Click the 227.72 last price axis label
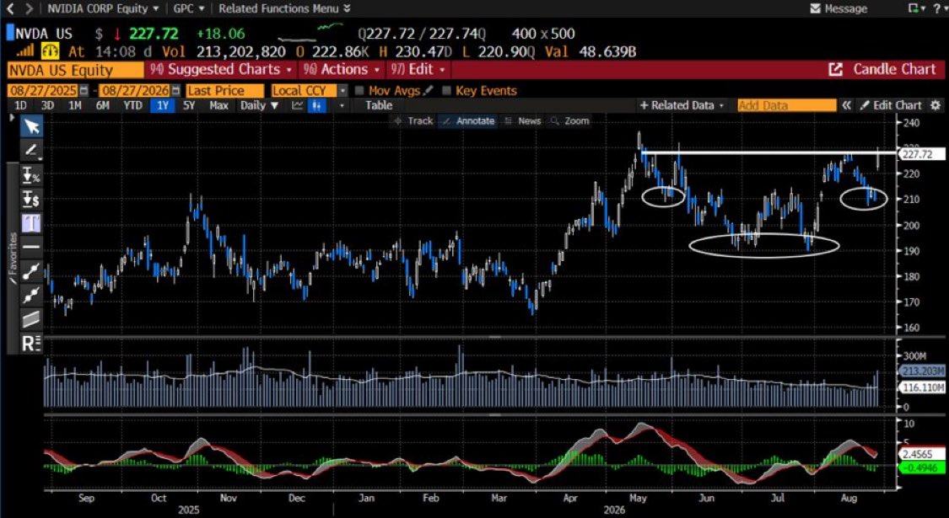 pos(921,155)
